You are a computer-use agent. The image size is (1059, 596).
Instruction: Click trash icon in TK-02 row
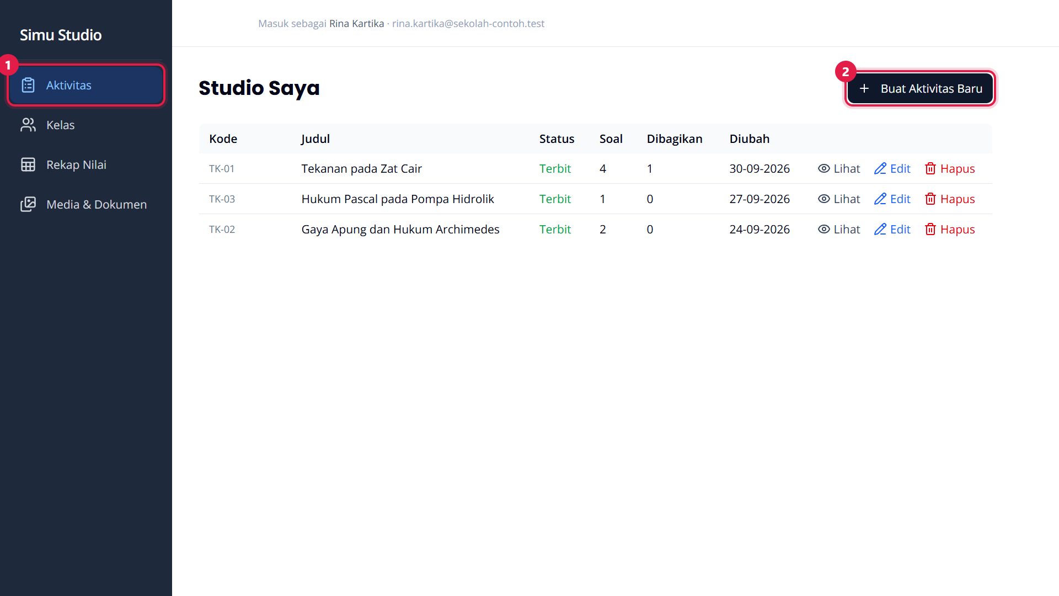(930, 229)
